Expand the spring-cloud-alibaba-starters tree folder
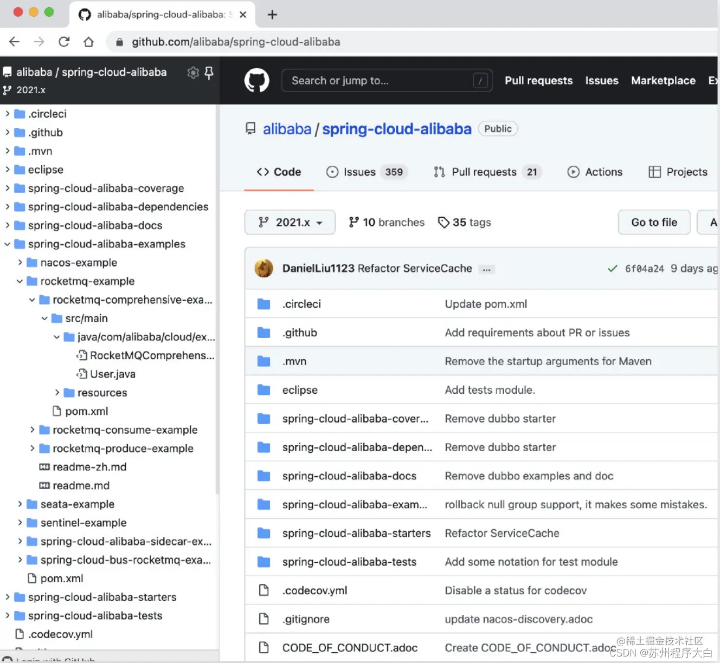This screenshot has height=663, width=720. (8, 597)
